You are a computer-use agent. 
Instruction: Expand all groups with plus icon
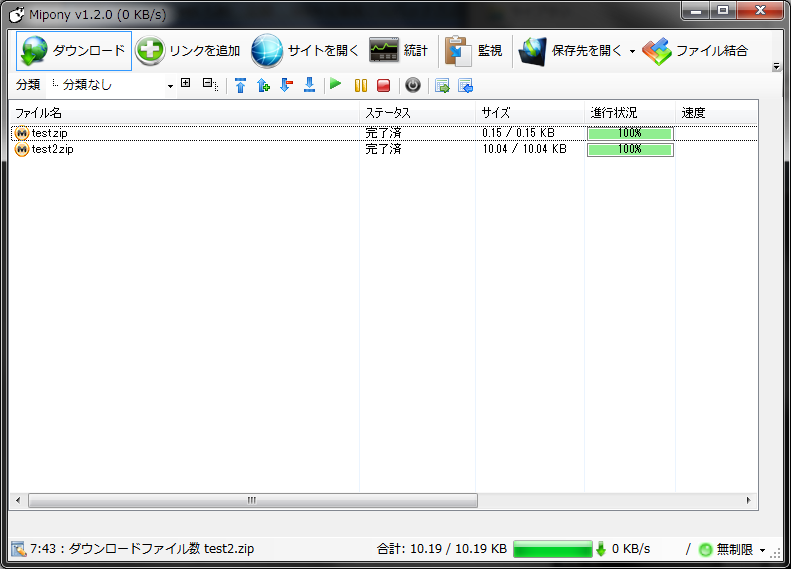[x=186, y=83]
